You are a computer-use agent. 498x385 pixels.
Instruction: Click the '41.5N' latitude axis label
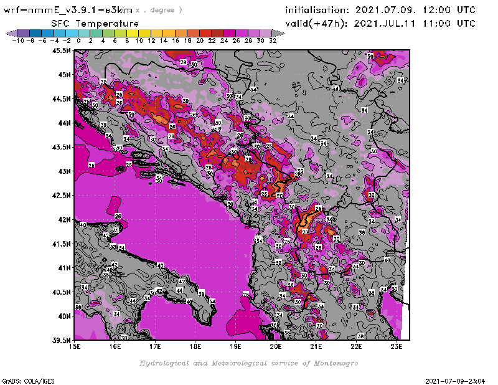pos(61,244)
